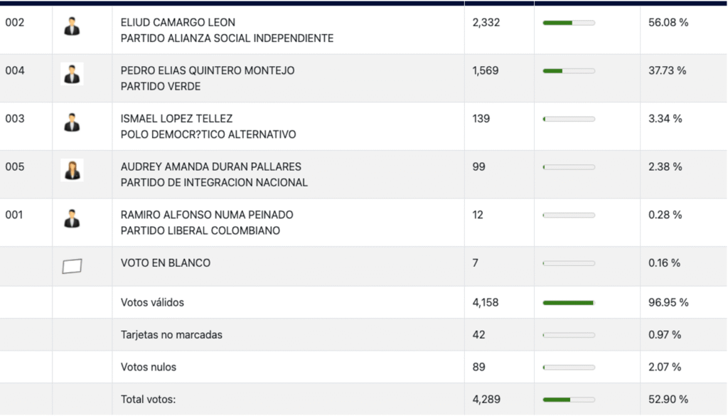Click the Votos válidos full green bar

569,303
